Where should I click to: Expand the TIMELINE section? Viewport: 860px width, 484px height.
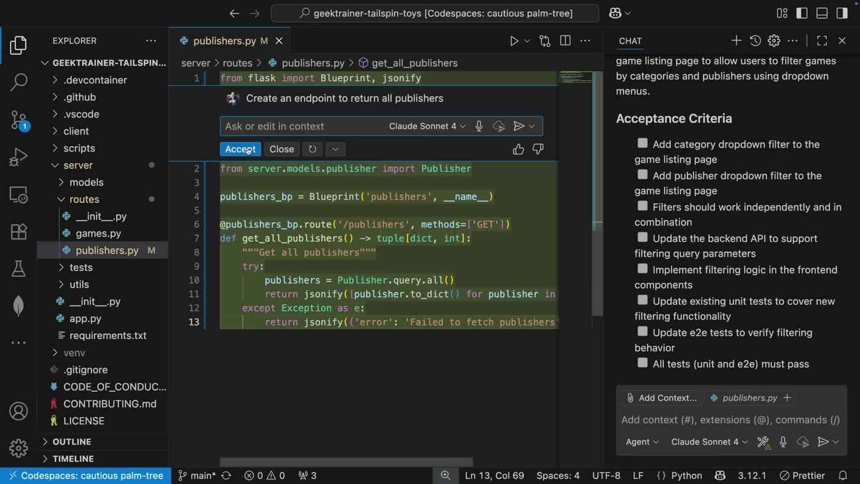click(73, 459)
